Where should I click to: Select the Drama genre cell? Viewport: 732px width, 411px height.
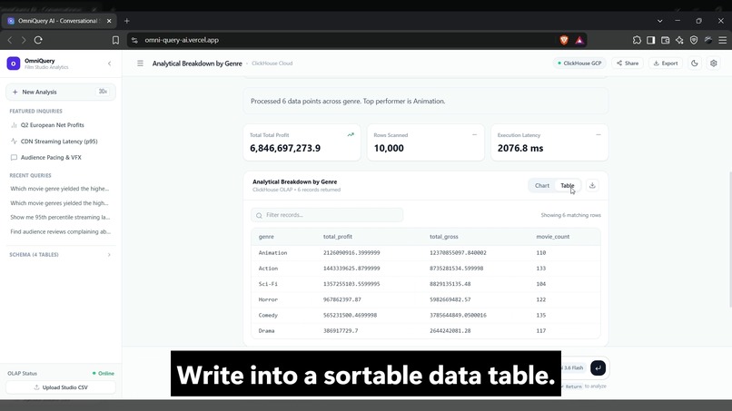click(x=267, y=331)
